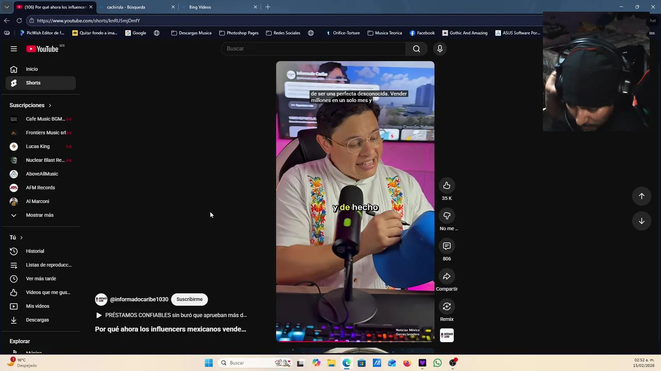Open the Windows Start menu

click(x=209, y=363)
